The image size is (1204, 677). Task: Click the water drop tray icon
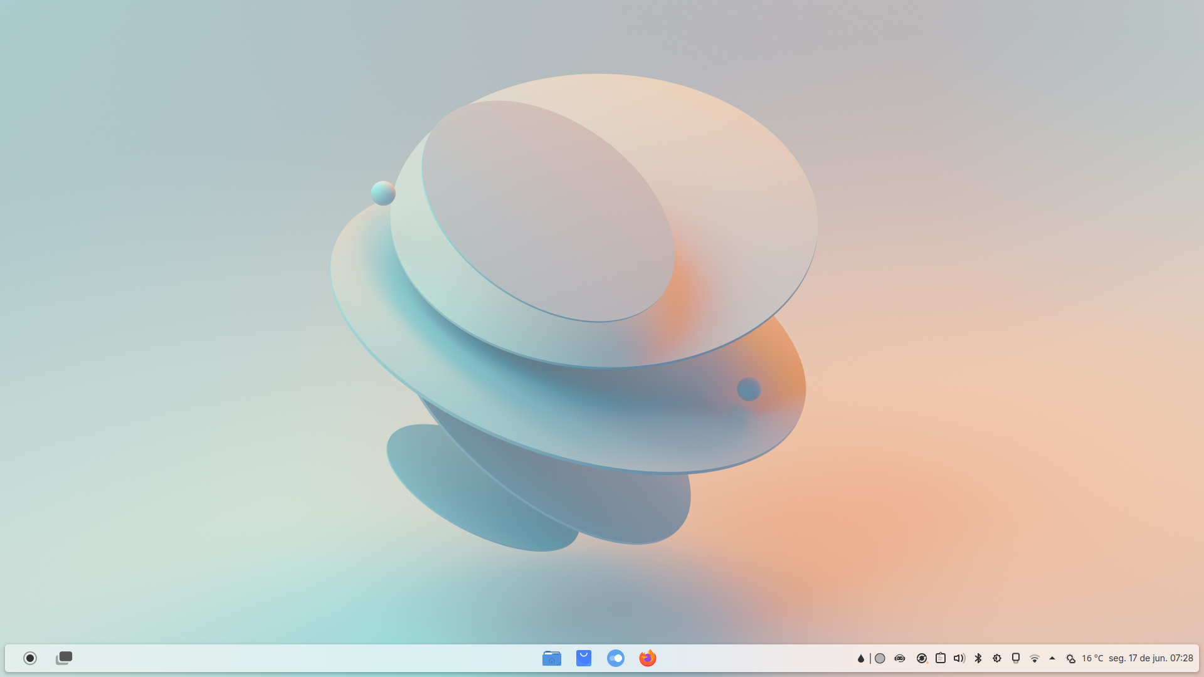click(x=861, y=658)
